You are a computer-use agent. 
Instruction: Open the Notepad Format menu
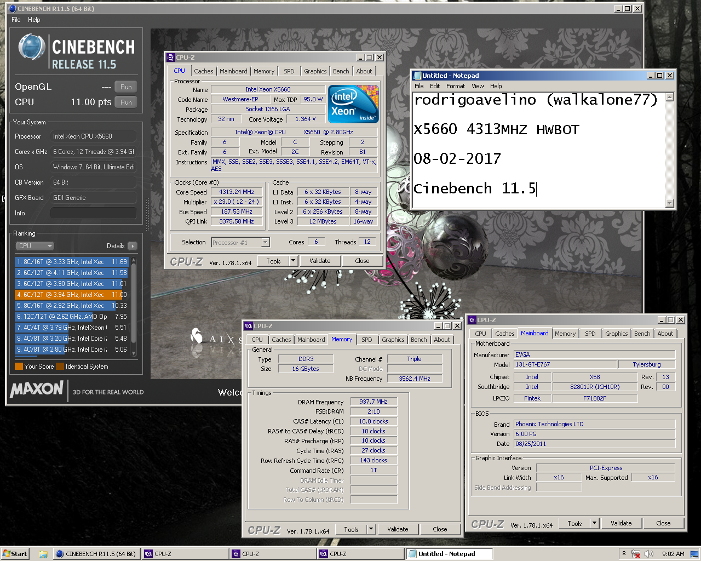(455, 86)
